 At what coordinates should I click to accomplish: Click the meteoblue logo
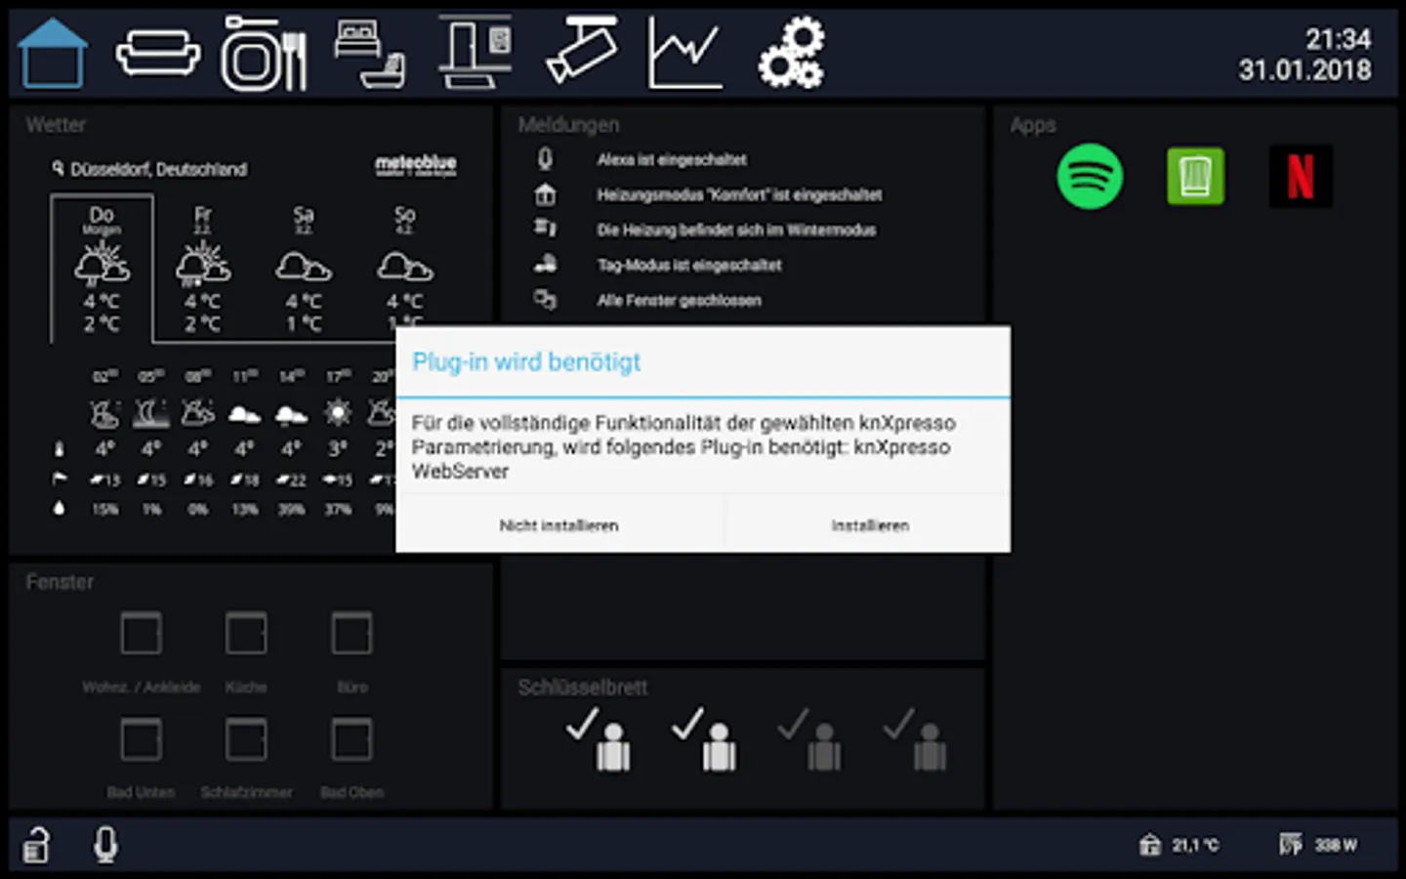click(x=416, y=166)
